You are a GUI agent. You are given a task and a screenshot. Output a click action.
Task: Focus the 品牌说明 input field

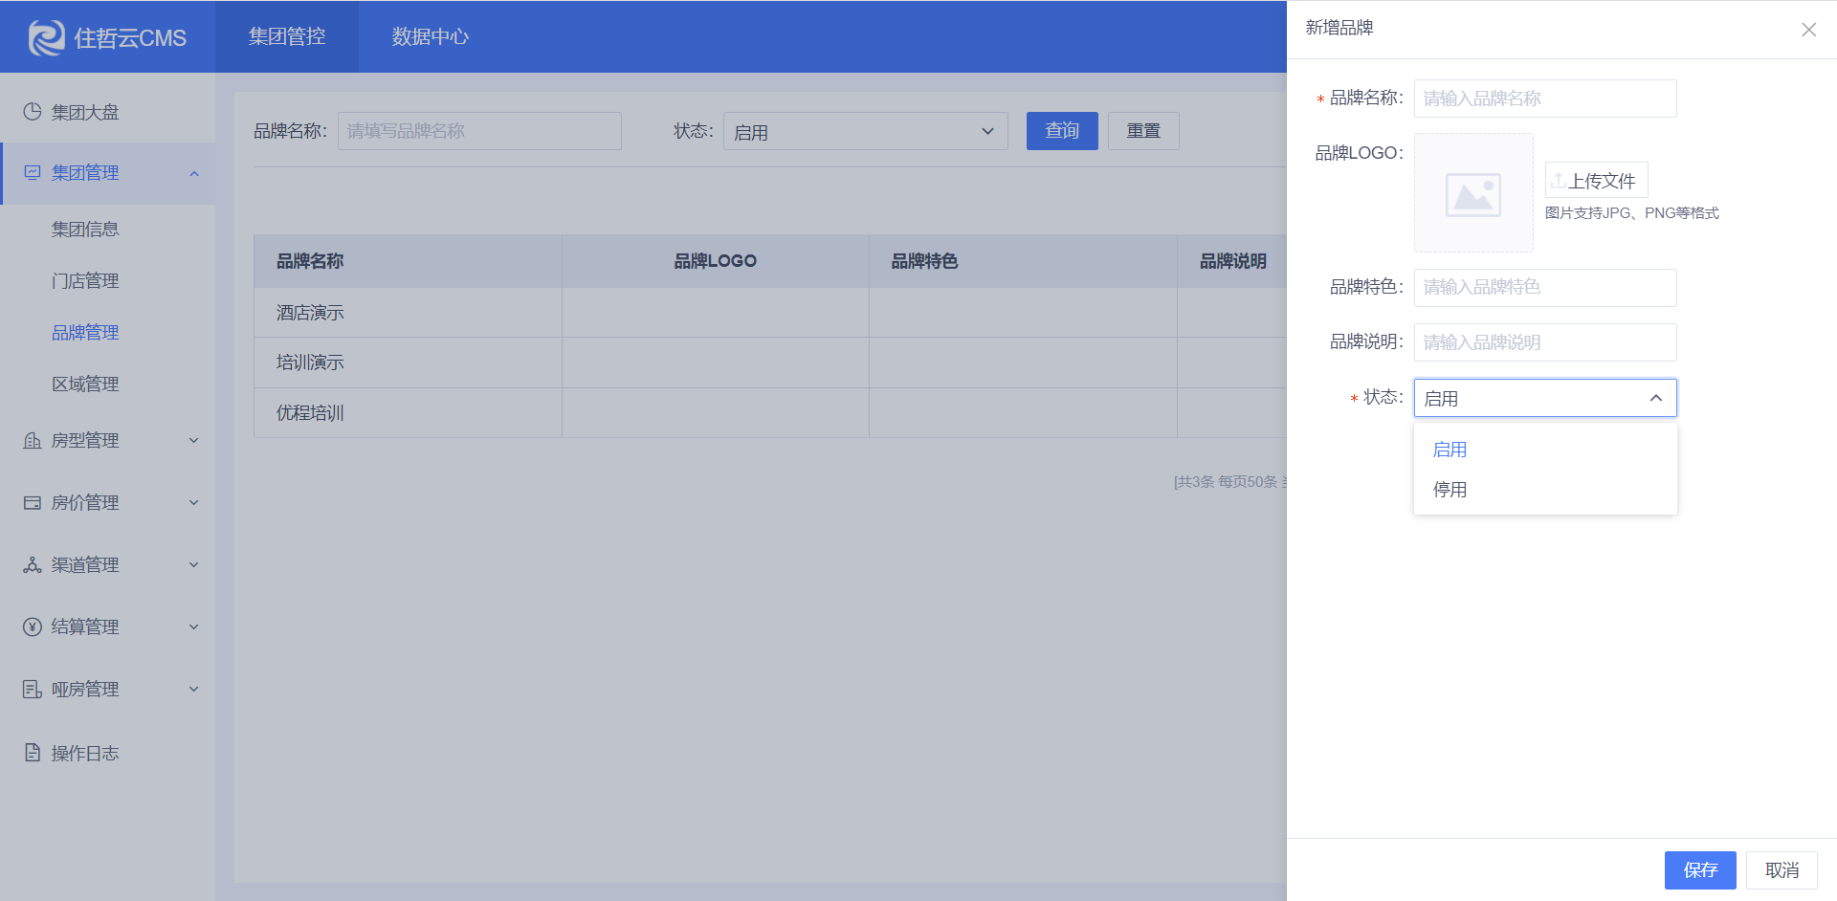point(1545,342)
